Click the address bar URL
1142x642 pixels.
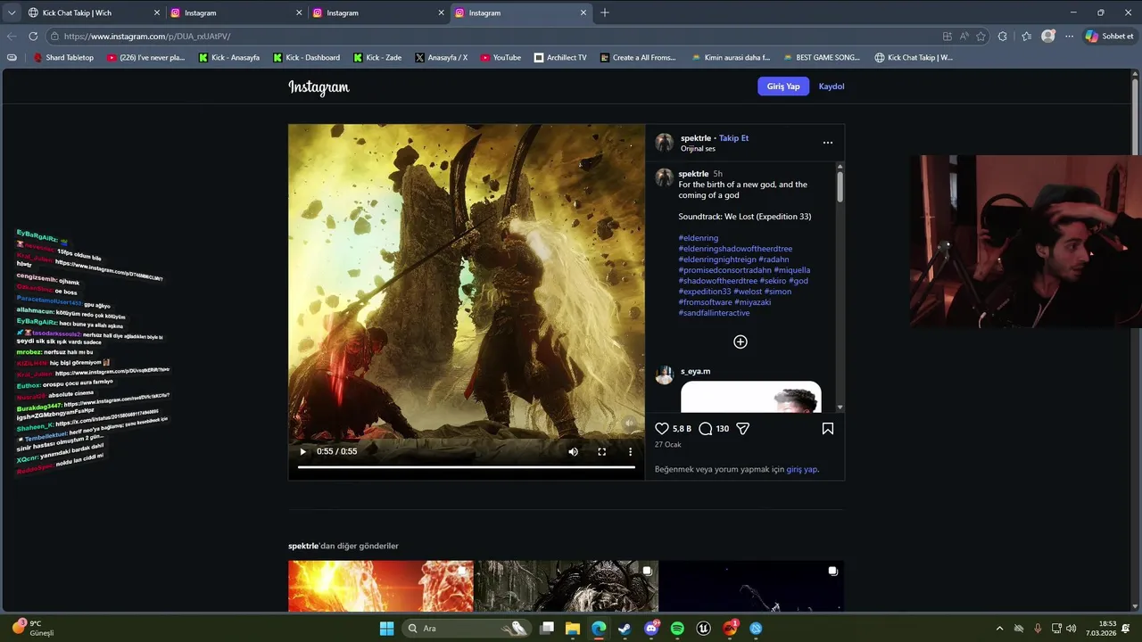[147, 37]
